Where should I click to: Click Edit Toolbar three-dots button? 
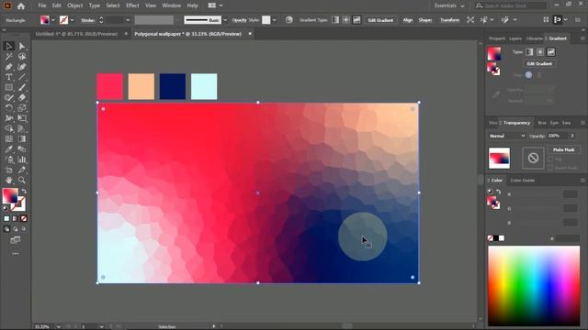(16, 254)
